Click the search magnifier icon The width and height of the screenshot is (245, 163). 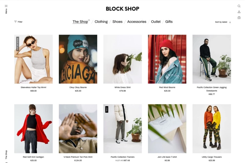tap(239, 6)
